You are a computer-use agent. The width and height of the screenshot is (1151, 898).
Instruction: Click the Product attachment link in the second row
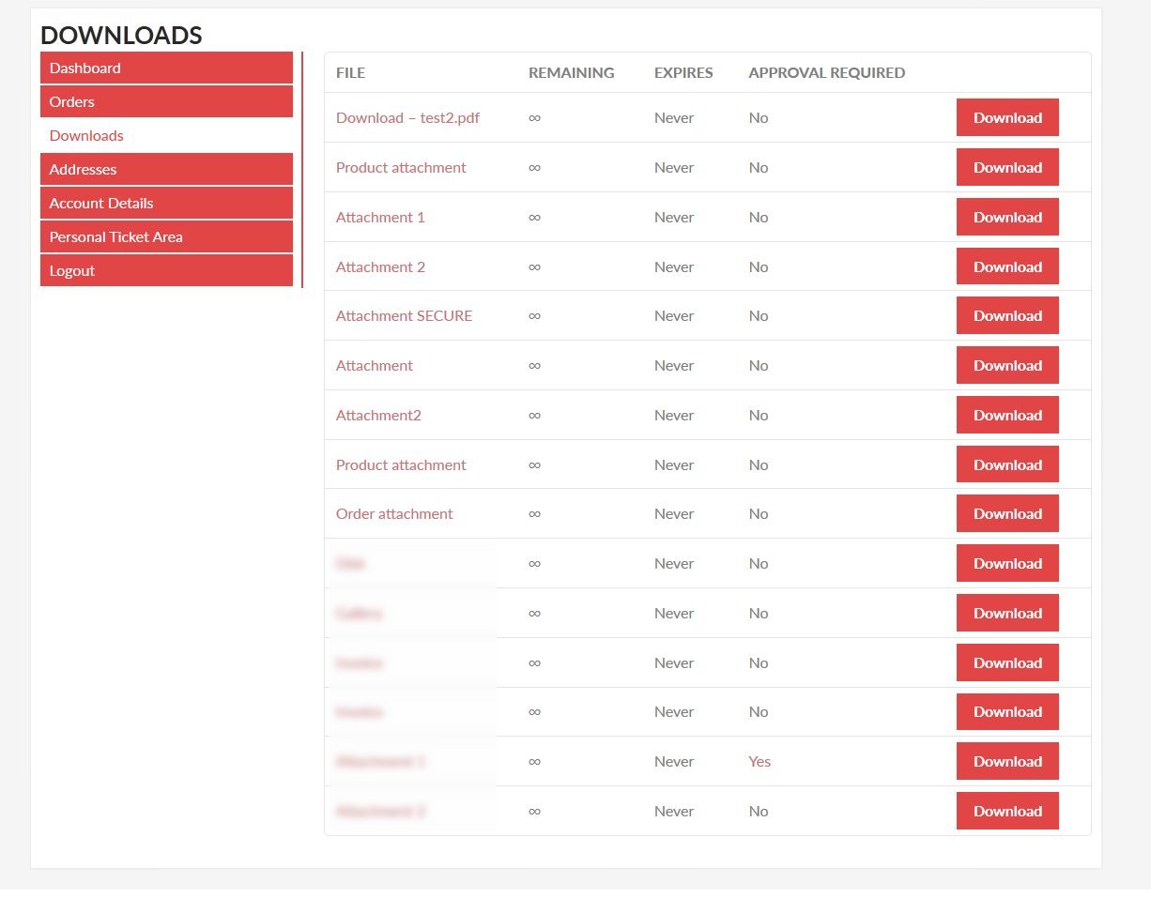pyautogui.click(x=401, y=167)
